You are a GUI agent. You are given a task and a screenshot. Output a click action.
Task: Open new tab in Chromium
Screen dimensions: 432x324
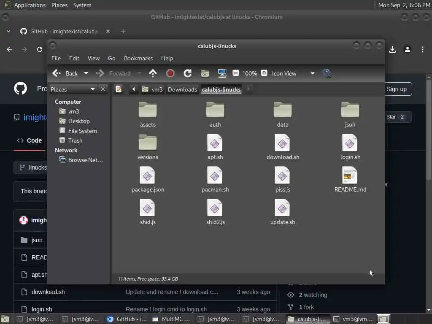click(123, 31)
